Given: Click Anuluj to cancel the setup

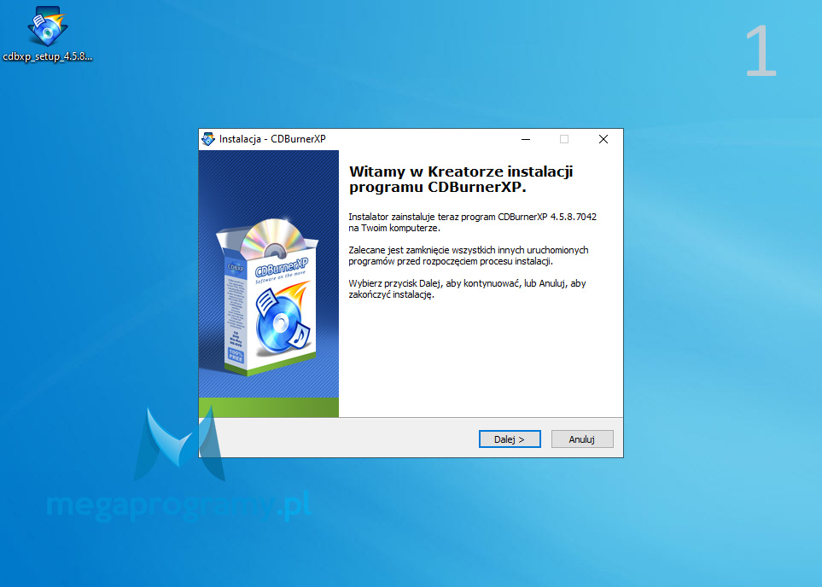Looking at the screenshot, I should [582, 439].
